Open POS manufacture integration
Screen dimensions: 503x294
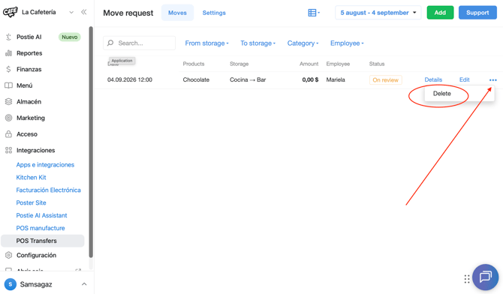[41, 228]
